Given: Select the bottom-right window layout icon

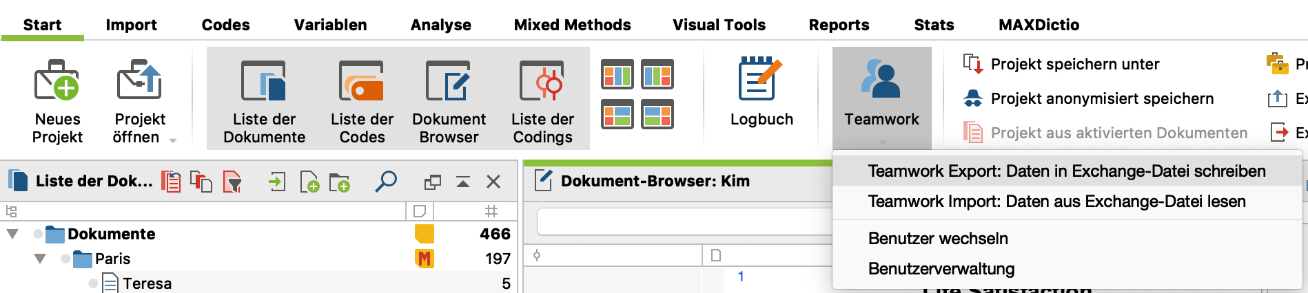Looking at the screenshot, I should pos(657,114).
